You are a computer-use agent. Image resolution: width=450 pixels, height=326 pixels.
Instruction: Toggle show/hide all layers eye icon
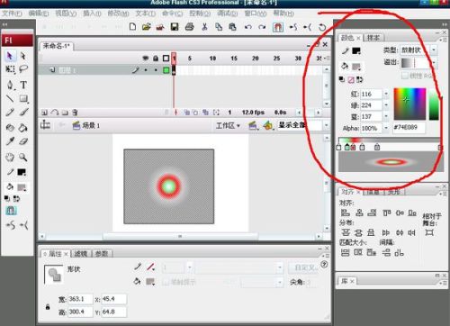(146, 59)
